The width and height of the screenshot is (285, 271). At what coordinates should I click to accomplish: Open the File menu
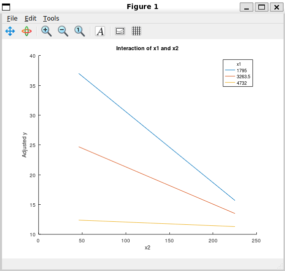pyautogui.click(x=12, y=19)
